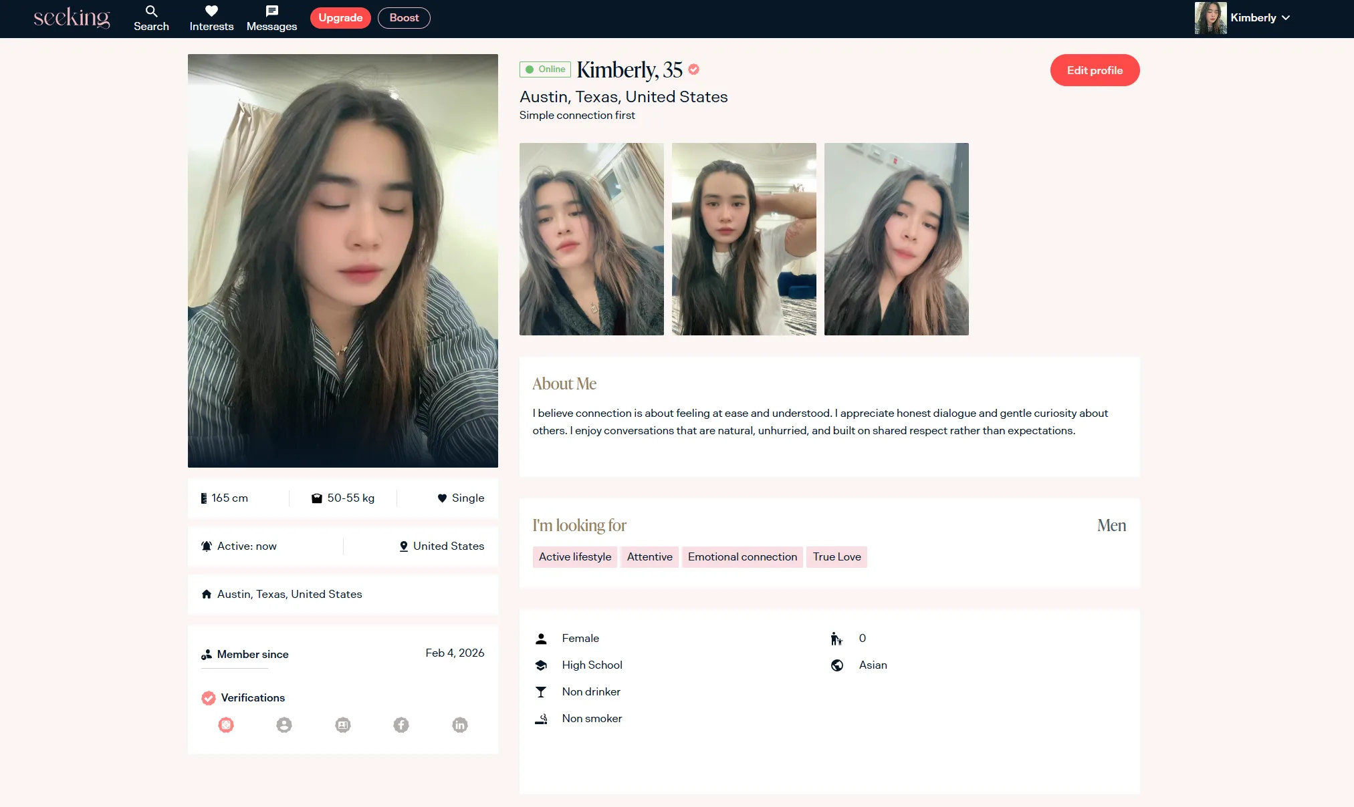This screenshot has height=807, width=1354.
Task: Click the Boost button
Action: (x=404, y=18)
